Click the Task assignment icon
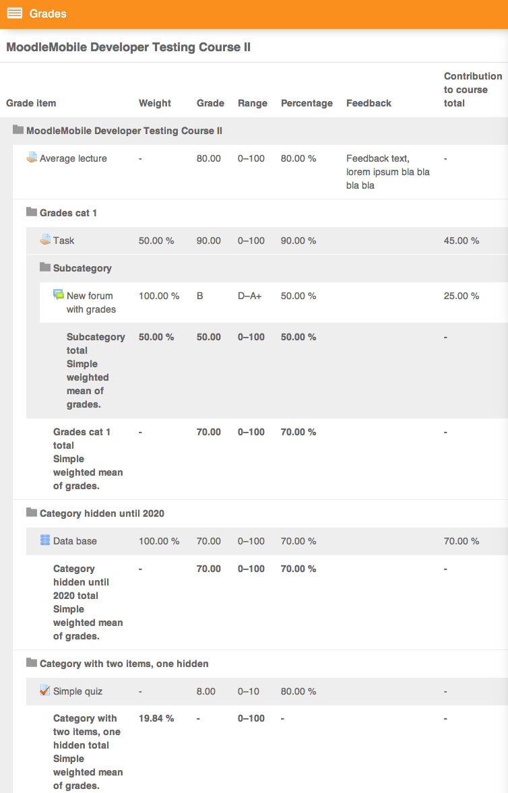 pyautogui.click(x=46, y=240)
